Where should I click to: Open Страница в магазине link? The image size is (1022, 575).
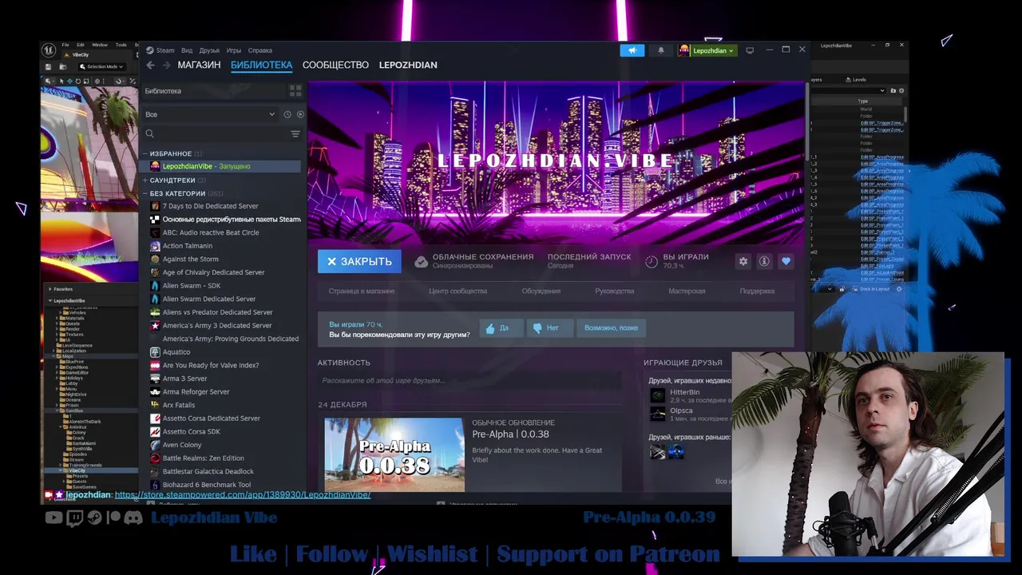(361, 291)
